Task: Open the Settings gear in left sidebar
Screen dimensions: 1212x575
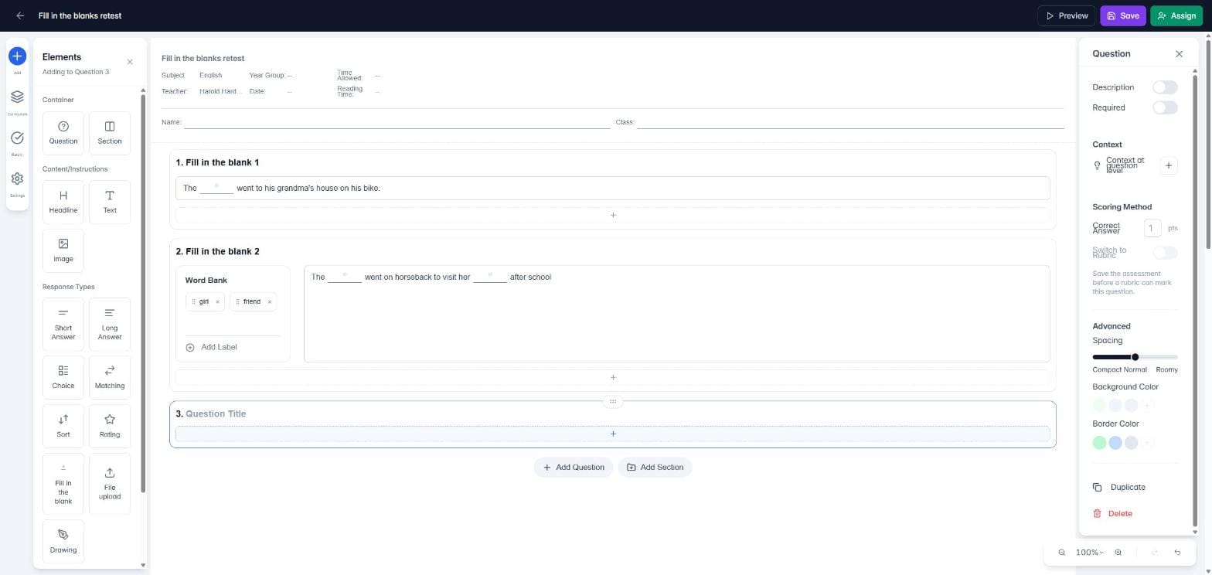Action: [x=17, y=179]
